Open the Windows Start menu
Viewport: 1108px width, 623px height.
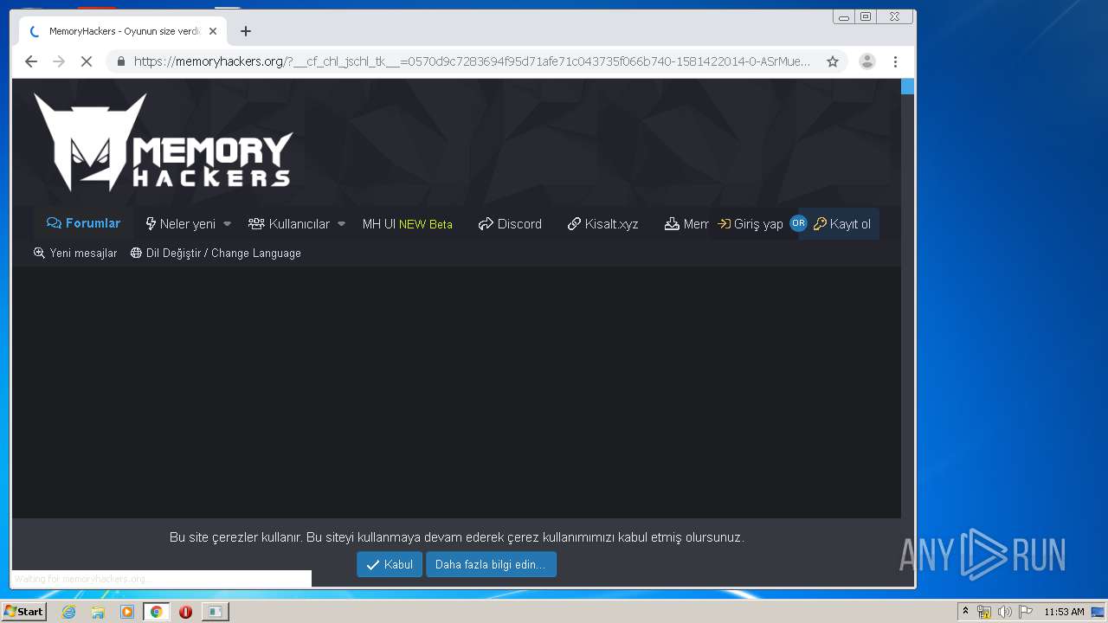pyautogui.click(x=23, y=612)
